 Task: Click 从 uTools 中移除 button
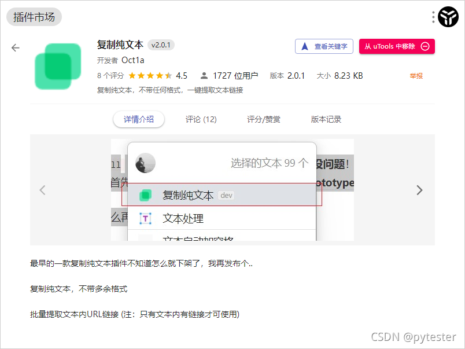pos(397,46)
